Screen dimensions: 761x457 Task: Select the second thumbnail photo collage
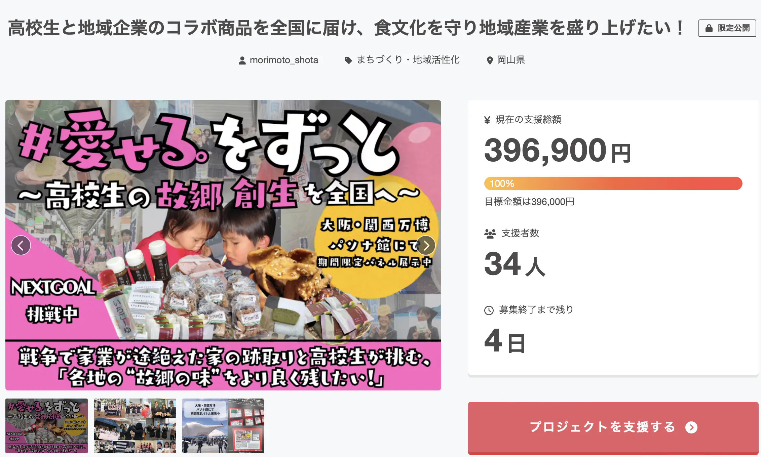coord(135,426)
